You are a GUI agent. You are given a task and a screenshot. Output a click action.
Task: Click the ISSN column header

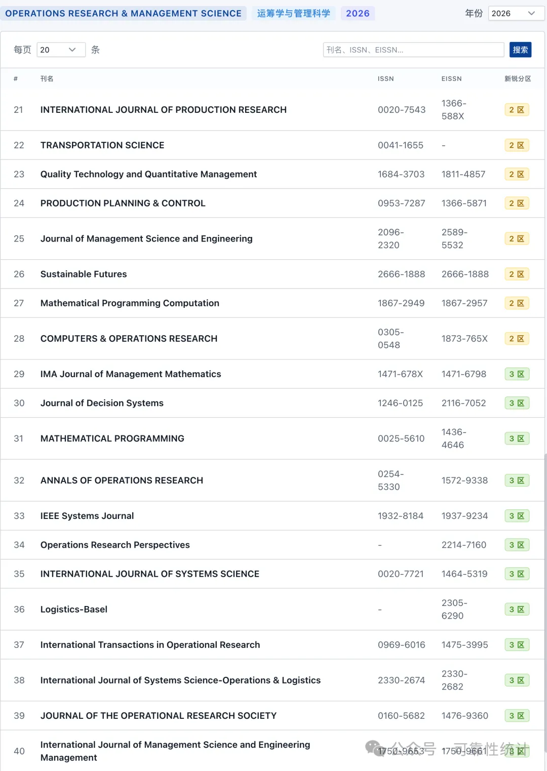click(x=385, y=78)
